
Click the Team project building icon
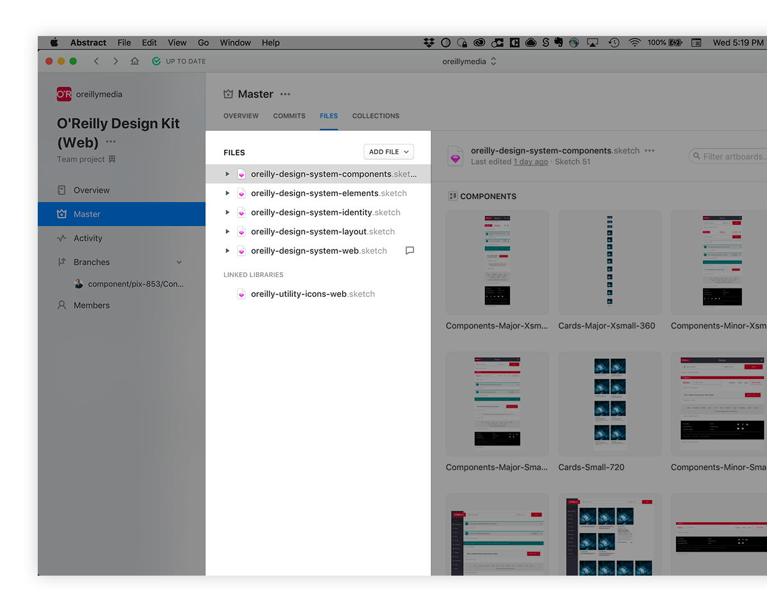[112, 159]
